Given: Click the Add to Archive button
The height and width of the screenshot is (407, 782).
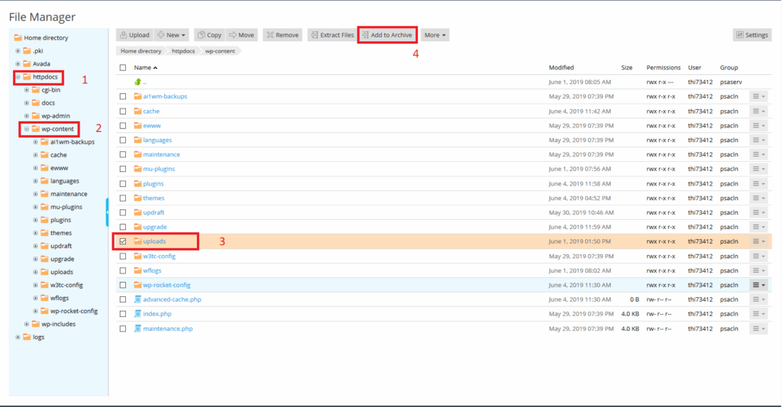Looking at the screenshot, I should (387, 35).
